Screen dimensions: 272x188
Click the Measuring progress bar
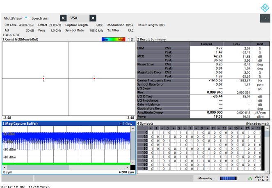tap(228, 178)
